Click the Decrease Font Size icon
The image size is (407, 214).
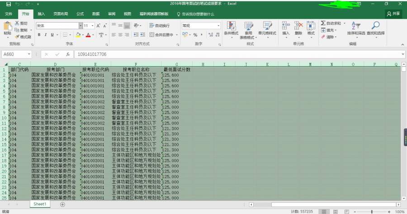[x=104, y=26]
